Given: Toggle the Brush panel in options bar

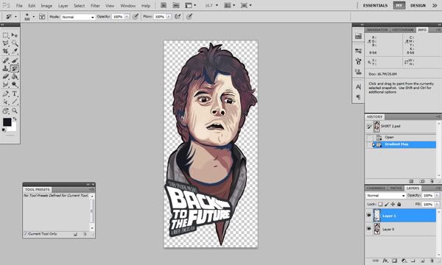Looking at the screenshot, I should point(42,17).
